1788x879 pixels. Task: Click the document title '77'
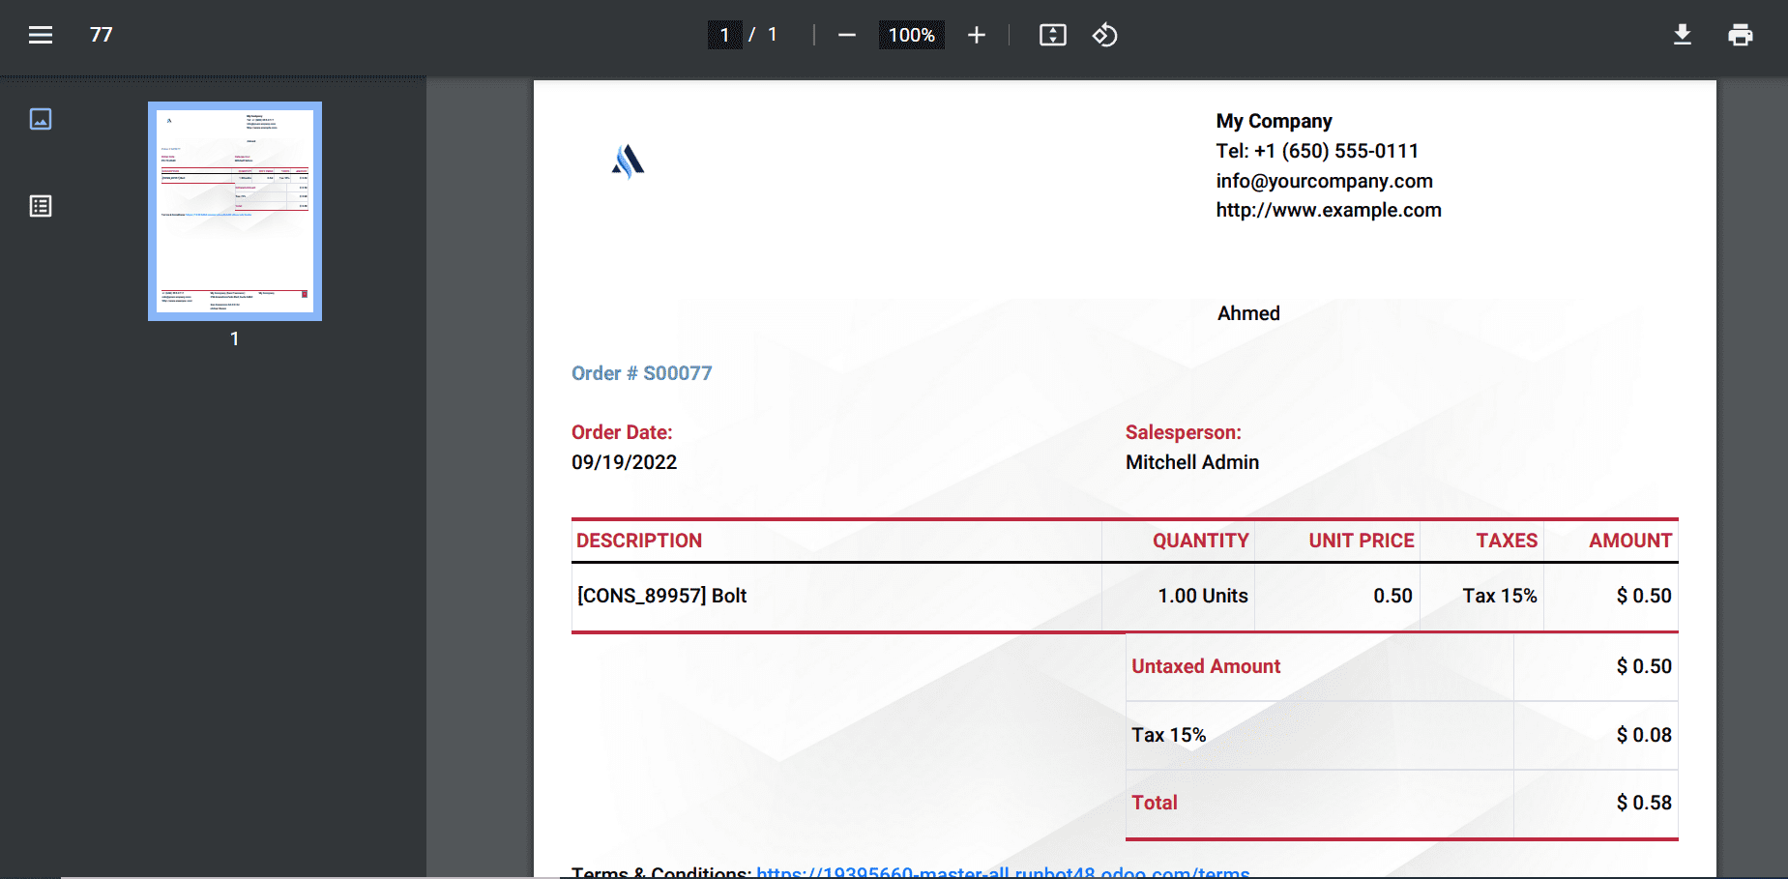tap(102, 35)
